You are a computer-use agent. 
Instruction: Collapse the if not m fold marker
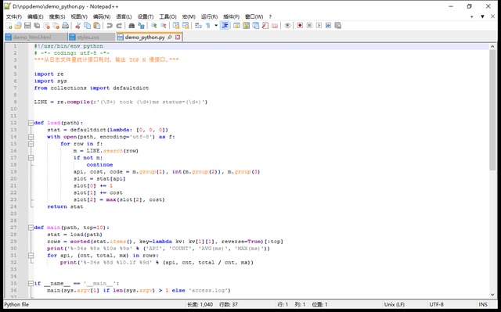[31, 158]
